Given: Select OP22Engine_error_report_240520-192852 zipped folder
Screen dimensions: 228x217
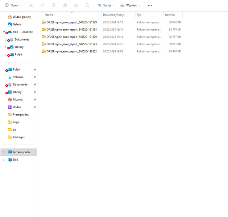Looking at the screenshot, I should pos(71,51).
